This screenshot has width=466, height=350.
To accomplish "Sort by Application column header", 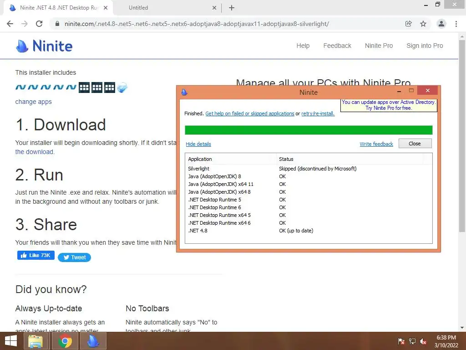I will [231, 159].
